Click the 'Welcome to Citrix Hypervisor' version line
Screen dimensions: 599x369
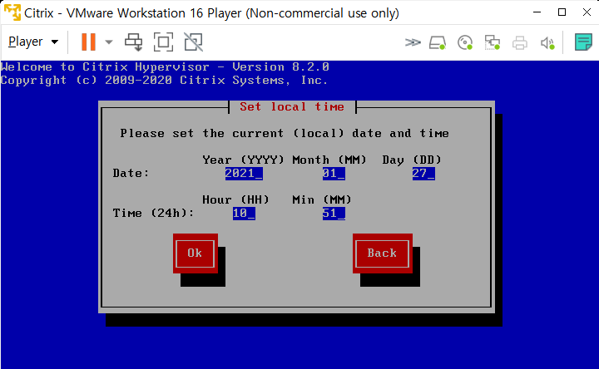[x=165, y=67]
